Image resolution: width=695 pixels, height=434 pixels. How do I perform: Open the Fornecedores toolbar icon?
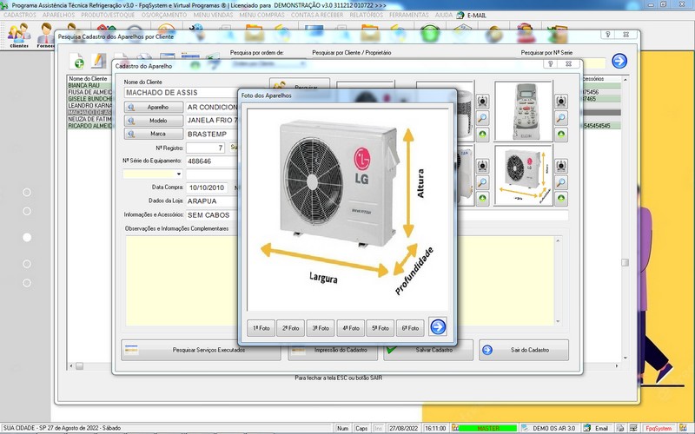click(x=45, y=35)
